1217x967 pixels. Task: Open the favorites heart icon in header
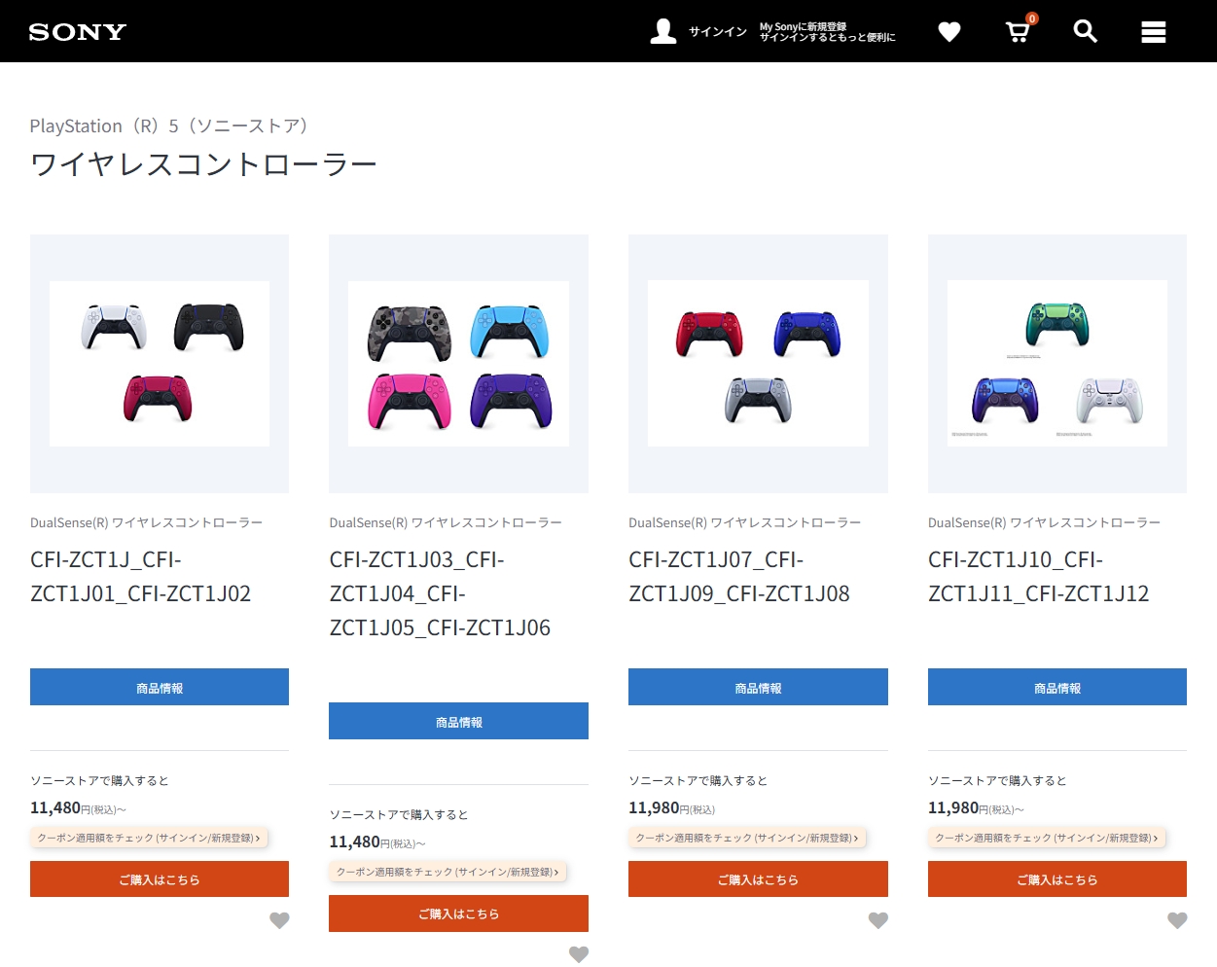[x=949, y=32]
